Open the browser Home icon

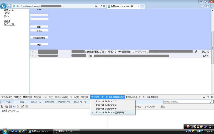point(203,6)
